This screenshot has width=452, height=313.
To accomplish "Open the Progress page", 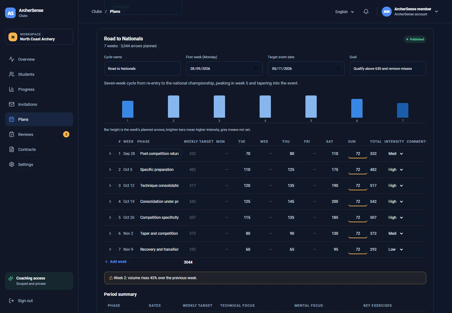I will coord(39,89).
